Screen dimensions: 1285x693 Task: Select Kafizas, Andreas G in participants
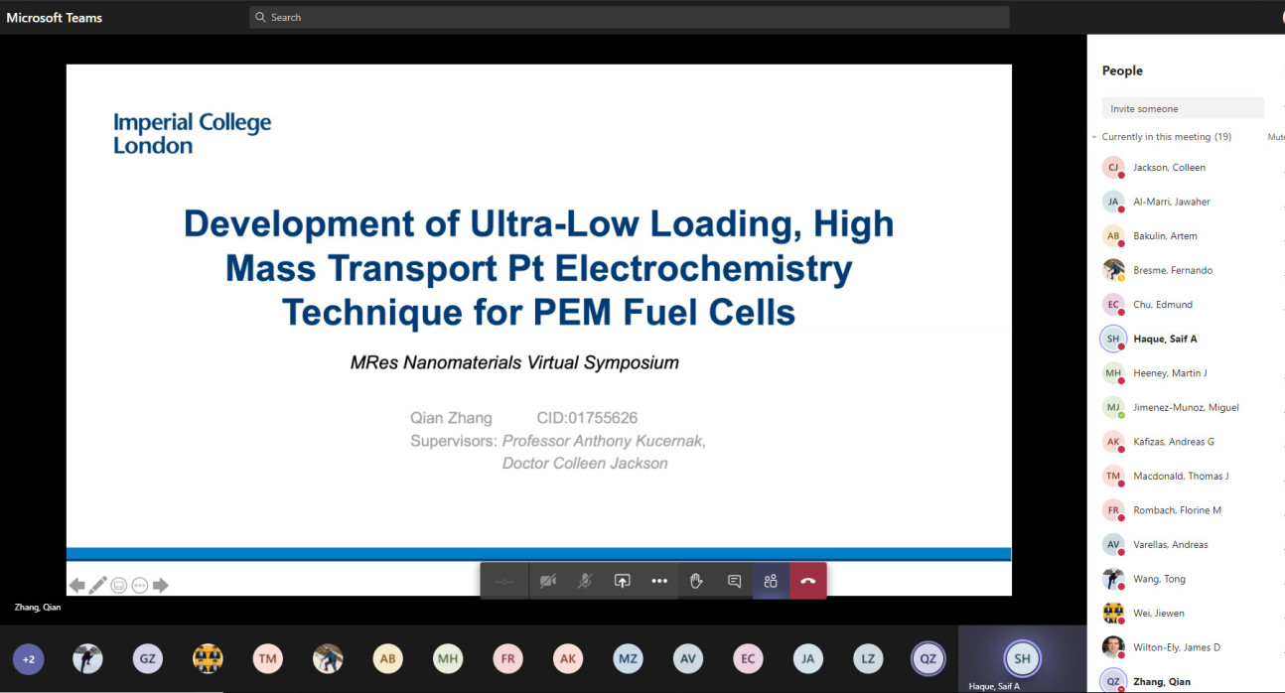pyautogui.click(x=1173, y=442)
